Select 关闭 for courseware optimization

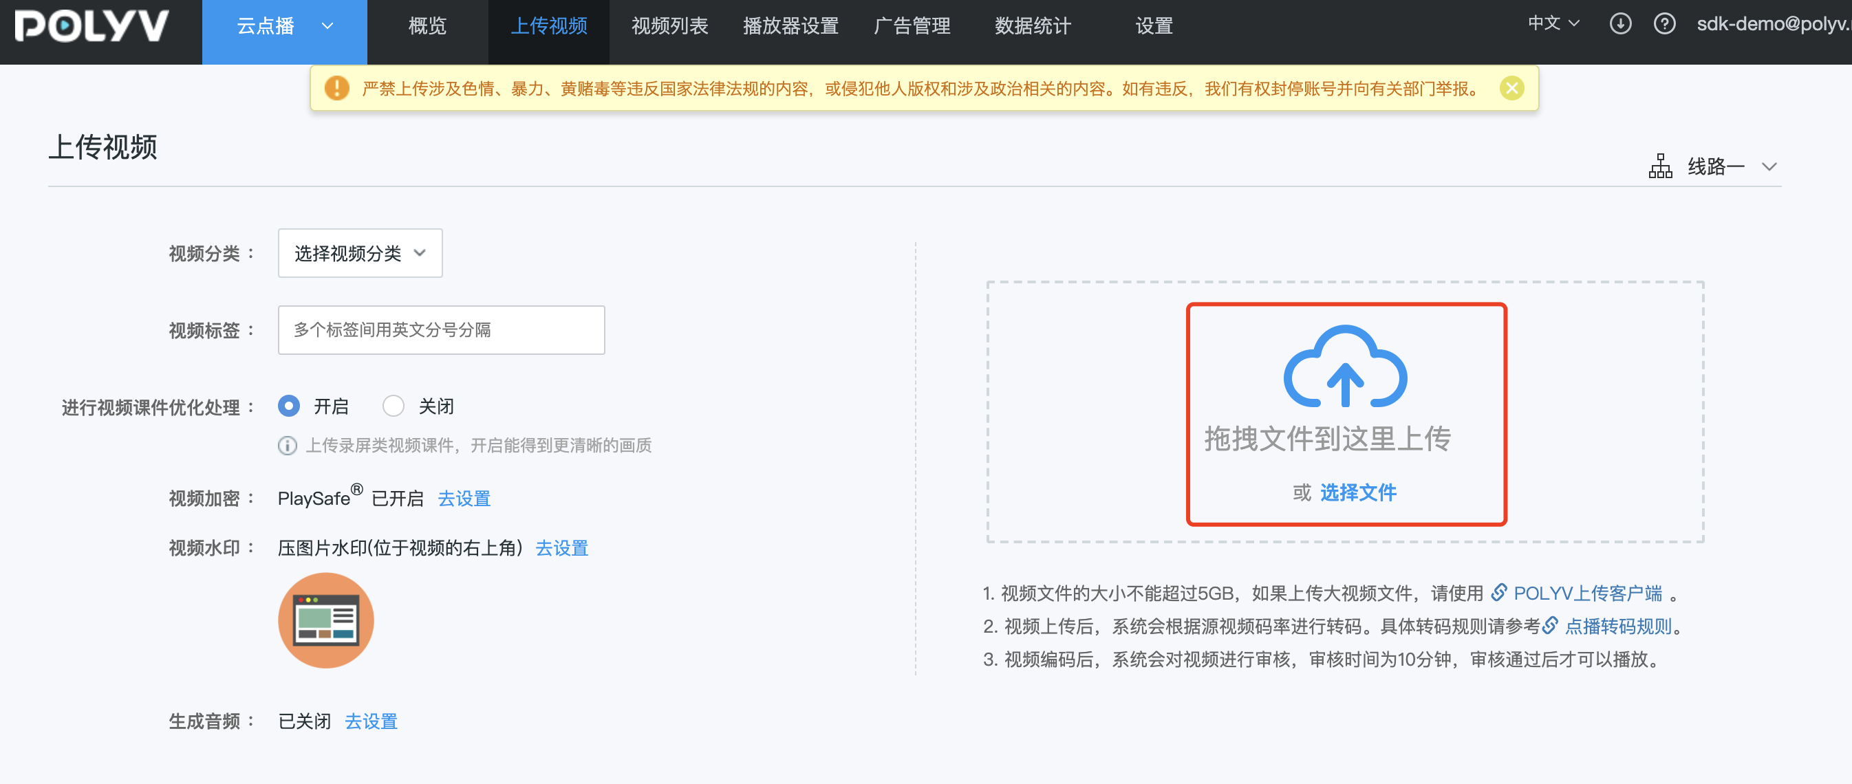pyautogui.click(x=394, y=406)
